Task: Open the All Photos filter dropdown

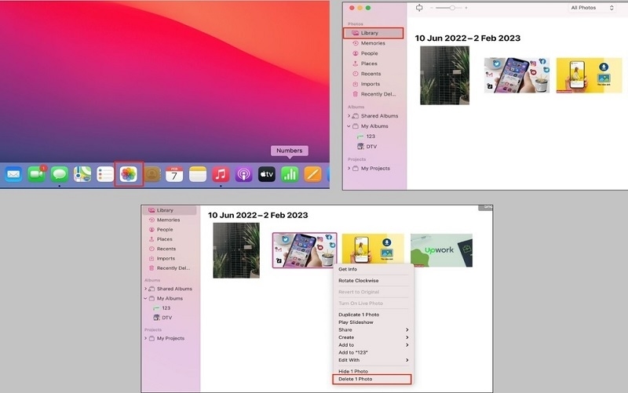Action: pos(593,8)
